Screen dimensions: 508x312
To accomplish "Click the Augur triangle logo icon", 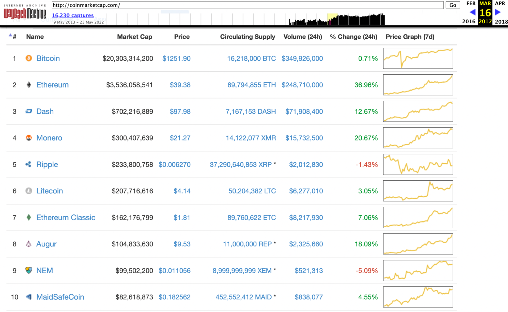I will click(29, 244).
